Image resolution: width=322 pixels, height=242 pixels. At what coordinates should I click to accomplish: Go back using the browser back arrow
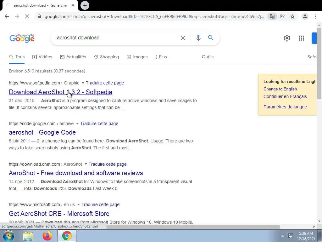click(x=7, y=16)
